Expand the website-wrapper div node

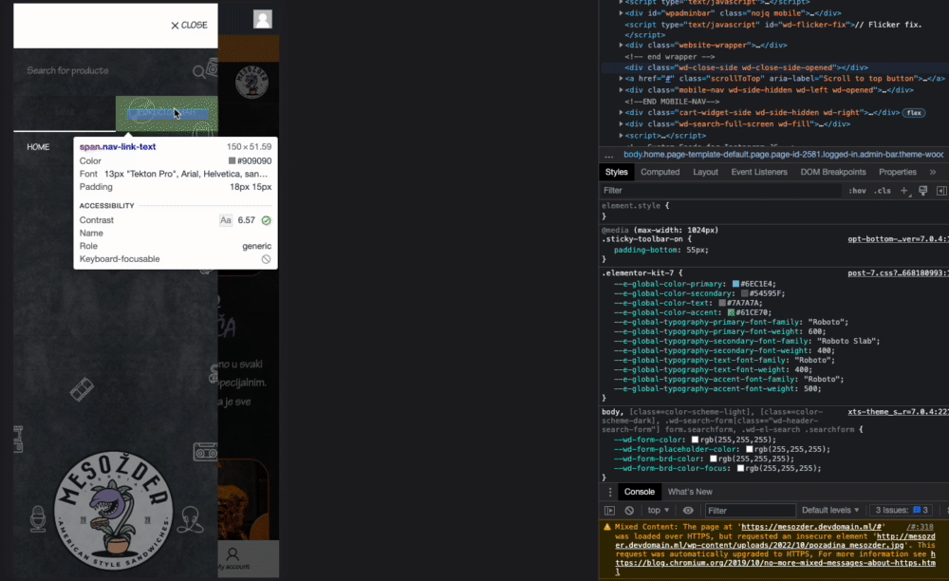pos(621,46)
